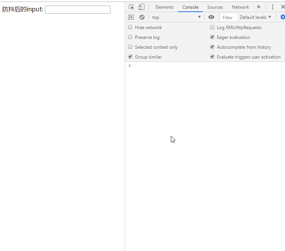The height and width of the screenshot is (251, 285).
Task: Clear the console icon
Action: (x=142, y=17)
